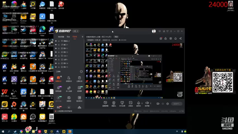The image size is (238, 134).
Task: Open the user avatar profile
Action: (154, 31)
